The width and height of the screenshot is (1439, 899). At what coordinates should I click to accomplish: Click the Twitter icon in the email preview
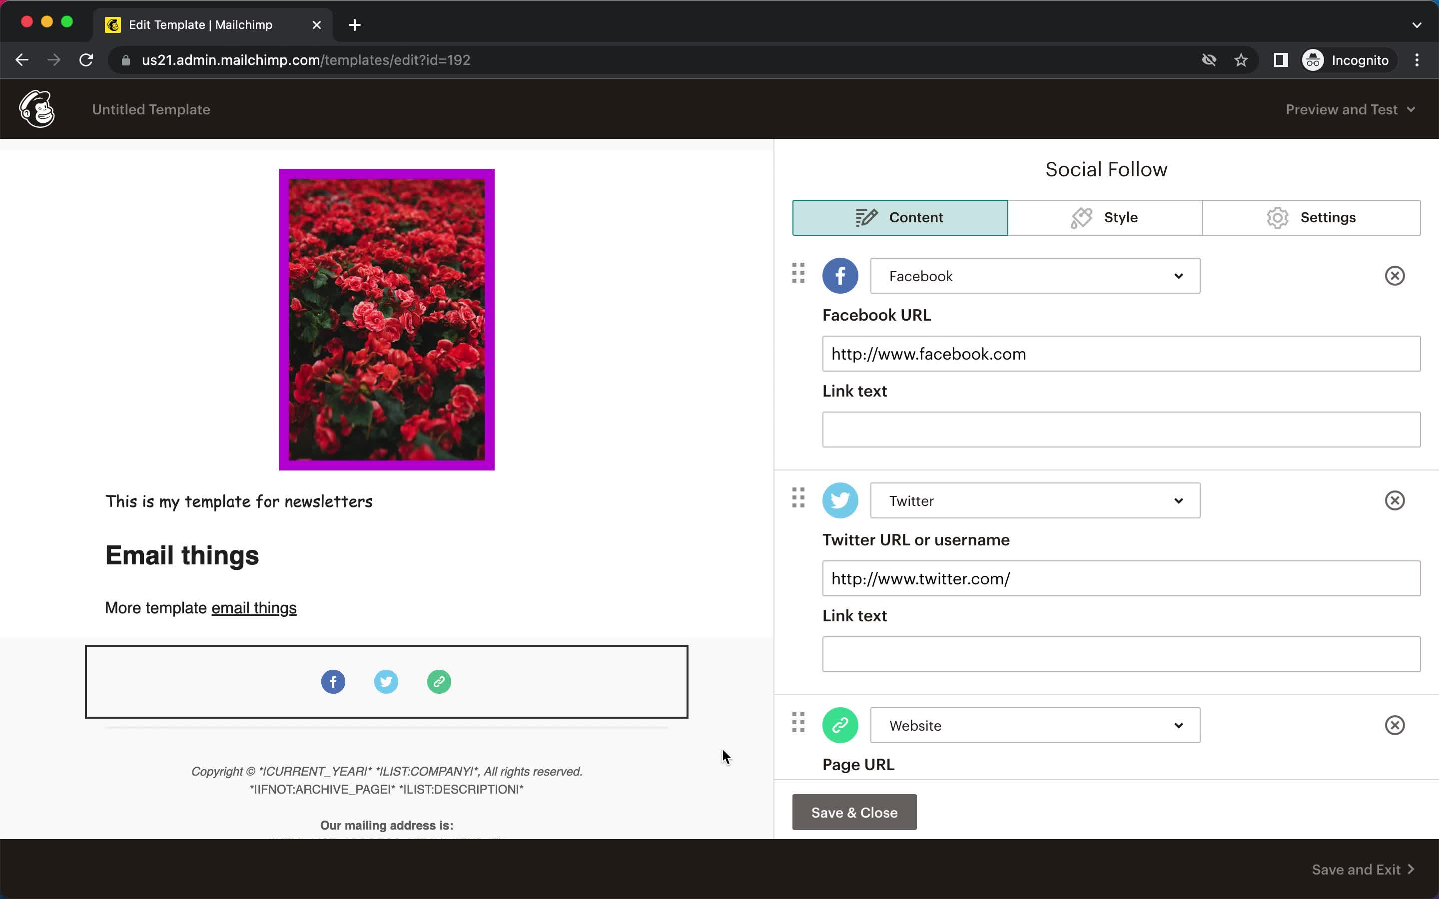pos(386,681)
